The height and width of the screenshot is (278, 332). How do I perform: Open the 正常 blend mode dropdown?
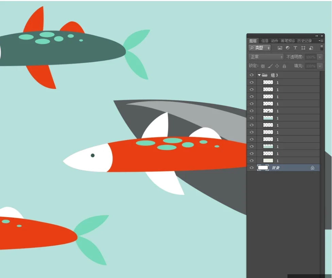click(266, 57)
